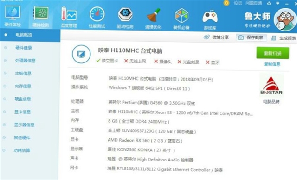This screenshot has width=297, height=180.
Task: Click the green 重新扫描 button
Action: click(x=272, y=53)
